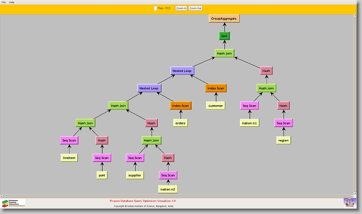Select the green Sort node
Screen dimensions: 362x214
point(224,36)
